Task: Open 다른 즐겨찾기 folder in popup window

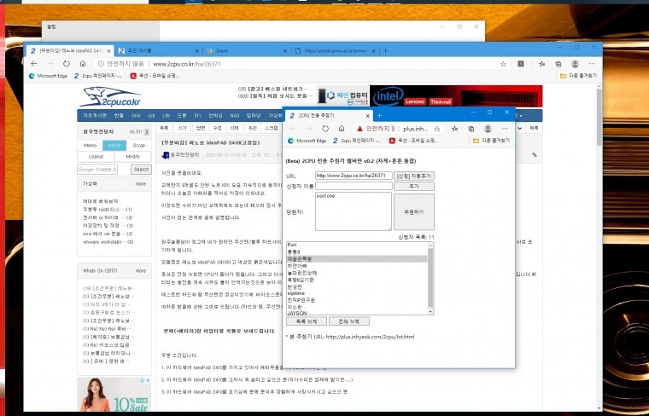Action: pos(491,141)
